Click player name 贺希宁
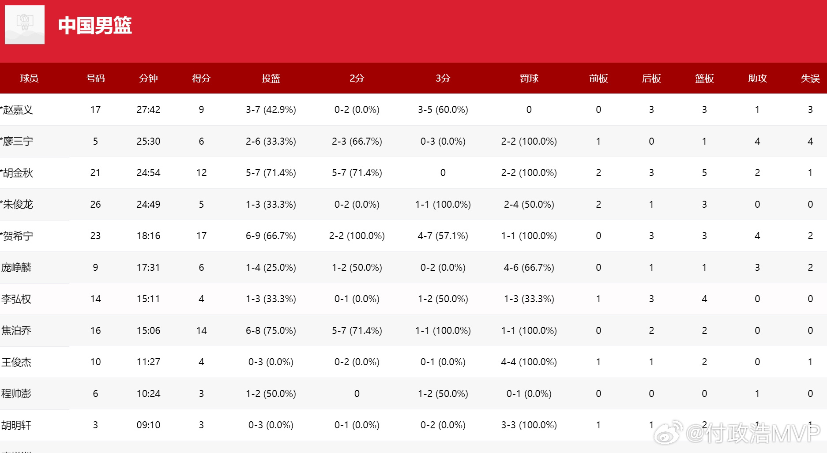The width and height of the screenshot is (827, 453). coord(17,236)
